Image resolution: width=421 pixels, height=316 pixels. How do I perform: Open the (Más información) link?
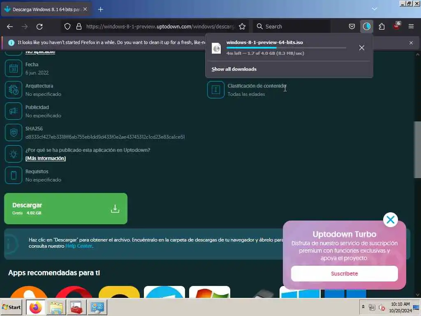tap(45, 158)
